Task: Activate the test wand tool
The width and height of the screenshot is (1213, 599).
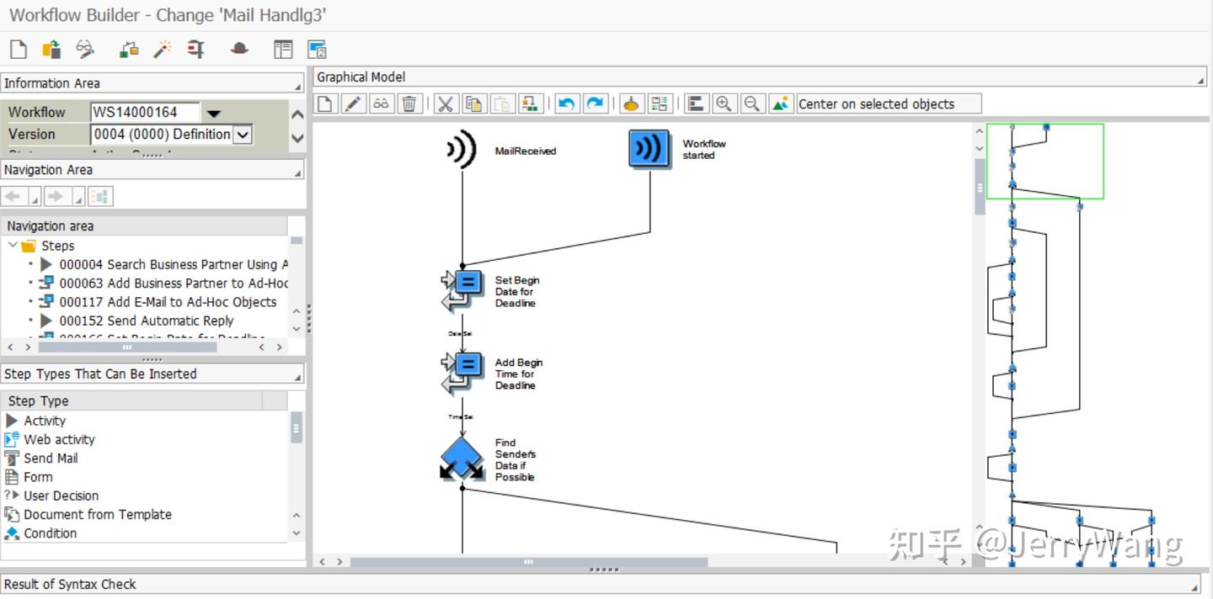Action: pyautogui.click(x=161, y=49)
